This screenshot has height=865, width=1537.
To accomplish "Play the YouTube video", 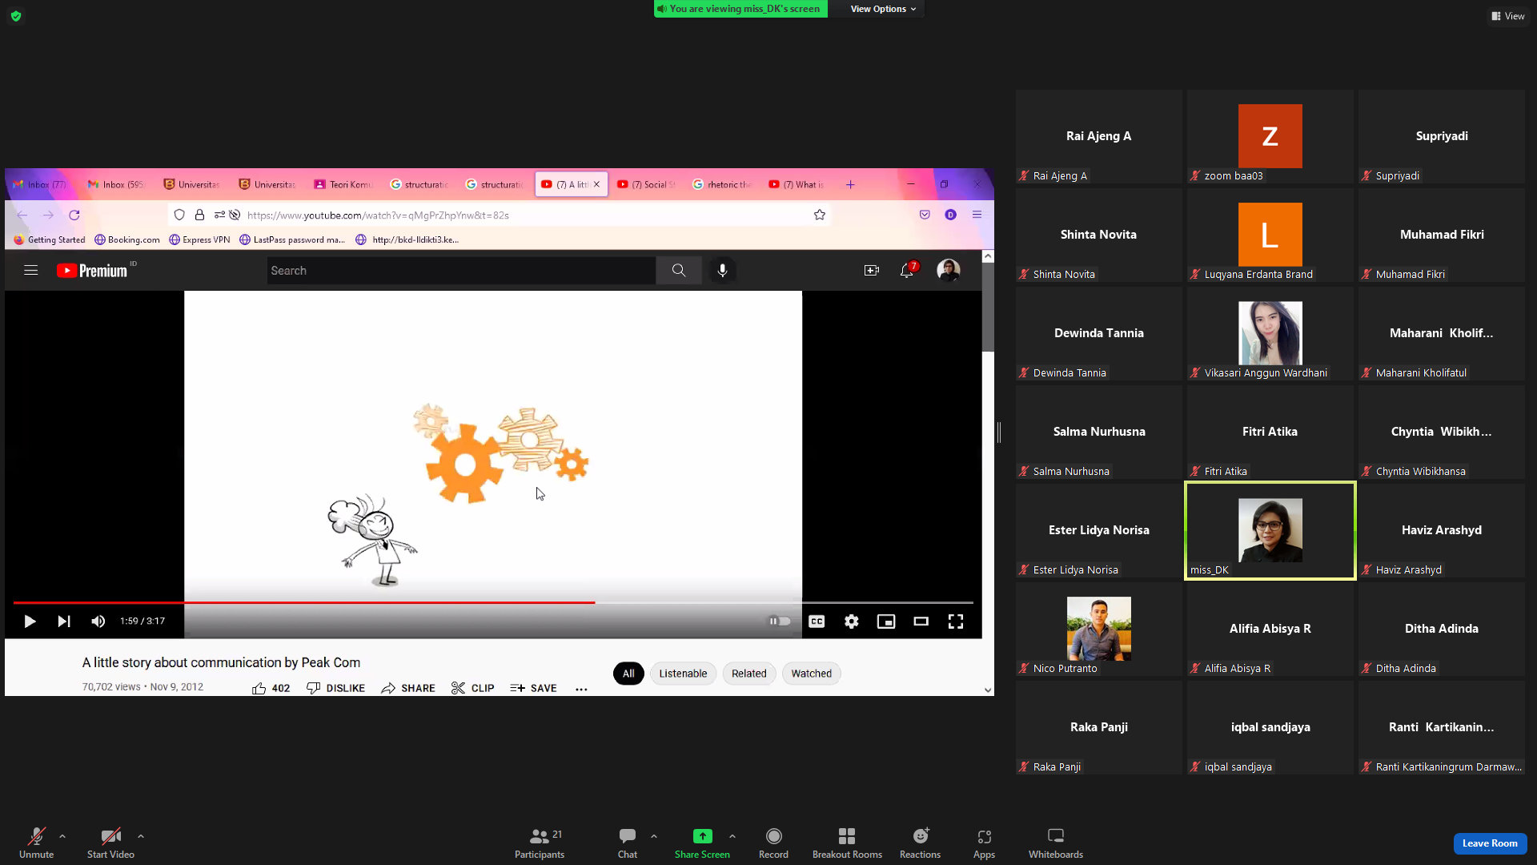I will pyautogui.click(x=30, y=622).
